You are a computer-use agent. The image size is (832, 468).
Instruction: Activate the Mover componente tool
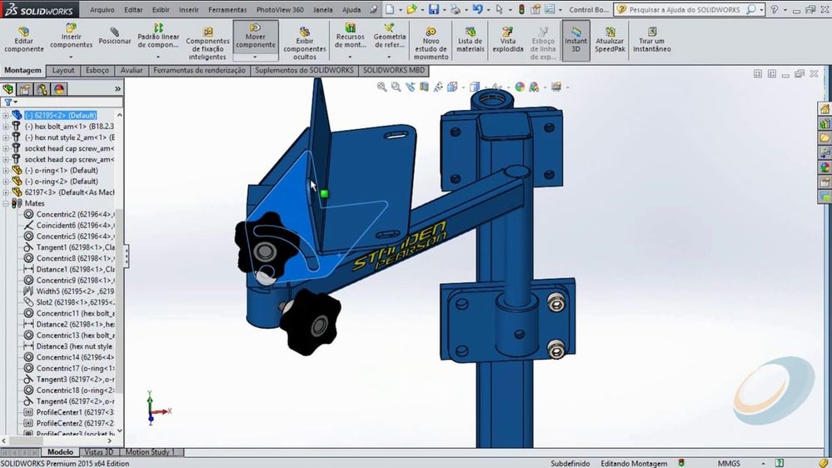pyautogui.click(x=255, y=36)
